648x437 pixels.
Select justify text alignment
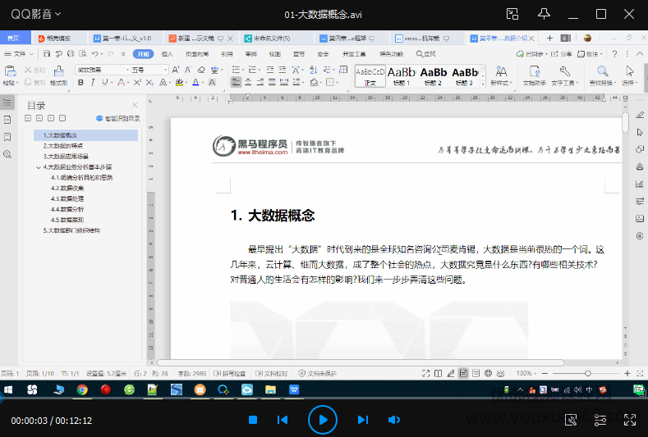pyautogui.click(x=272, y=82)
